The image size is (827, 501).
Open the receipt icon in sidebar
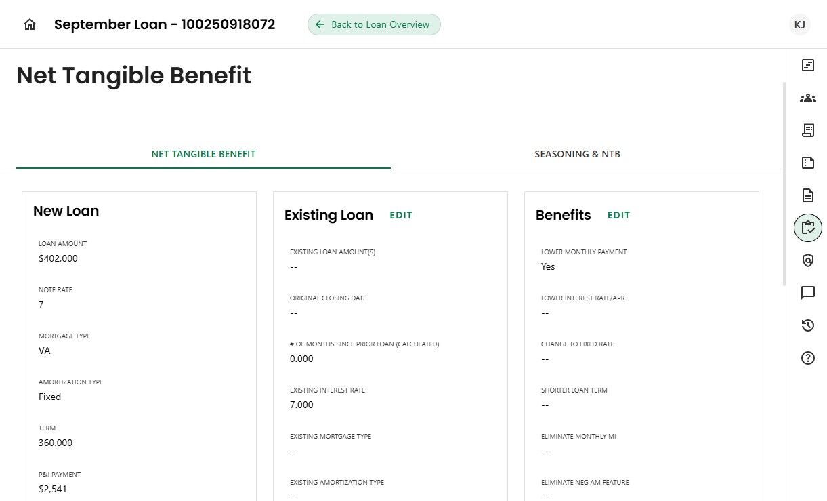click(x=807, y=130)
